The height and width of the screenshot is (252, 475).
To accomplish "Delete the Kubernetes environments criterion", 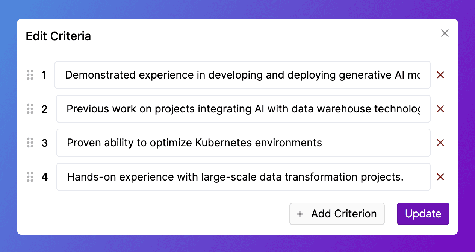I will coord(440,143).
